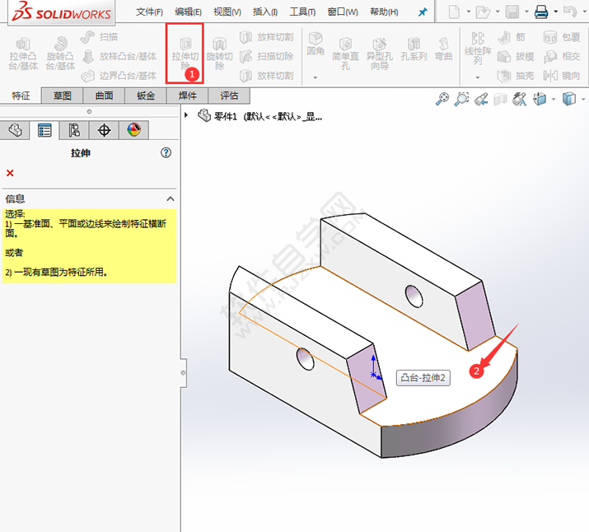This screenshot has width=589, height=532.
Task: Click the Display Style cube icon
Action: (x=569, y=99)
